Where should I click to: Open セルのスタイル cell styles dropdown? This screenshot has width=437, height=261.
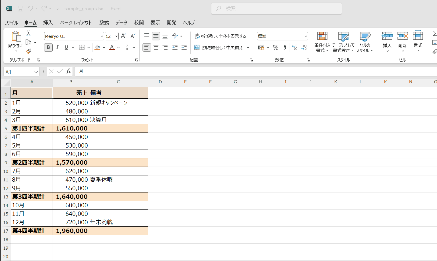click(365, 42)
